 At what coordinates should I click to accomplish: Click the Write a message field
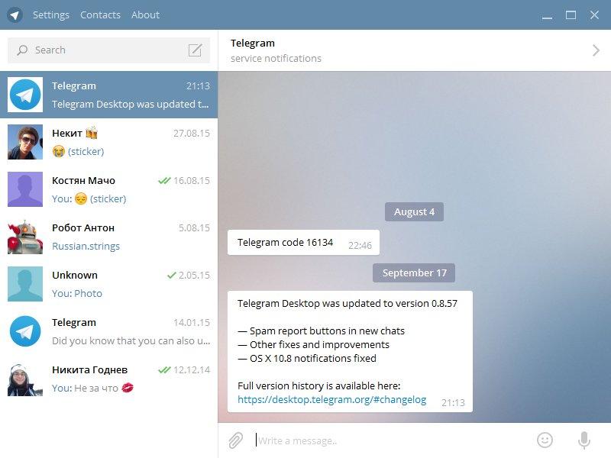point(393,440)
